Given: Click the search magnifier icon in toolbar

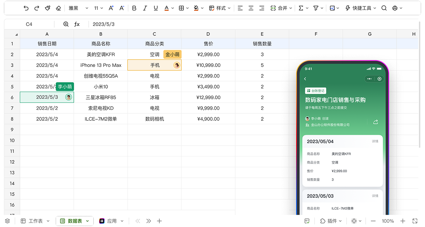Looking at the screenshot, I should (384, 8).
